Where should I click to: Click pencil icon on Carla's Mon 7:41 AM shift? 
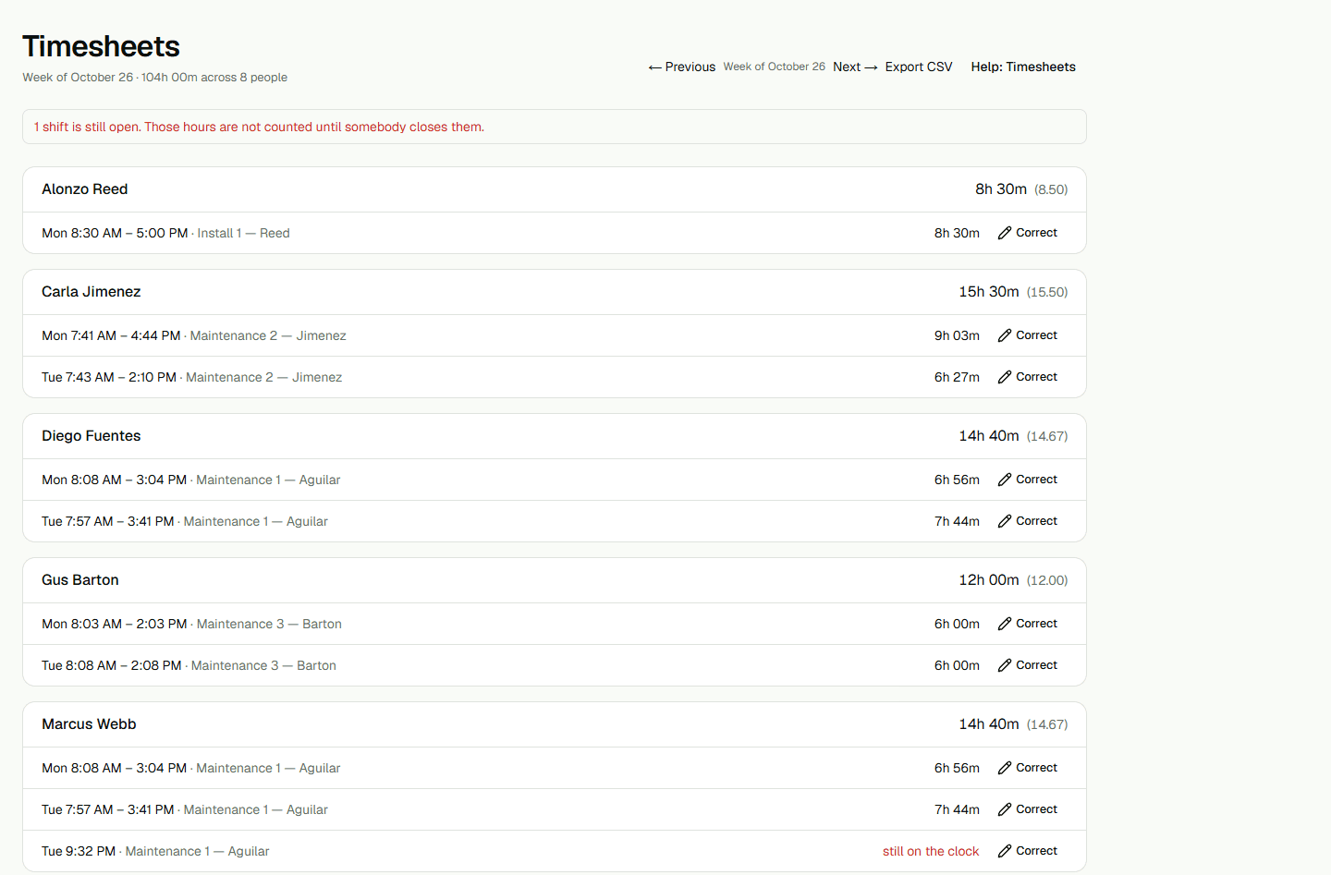[1005, 335]
